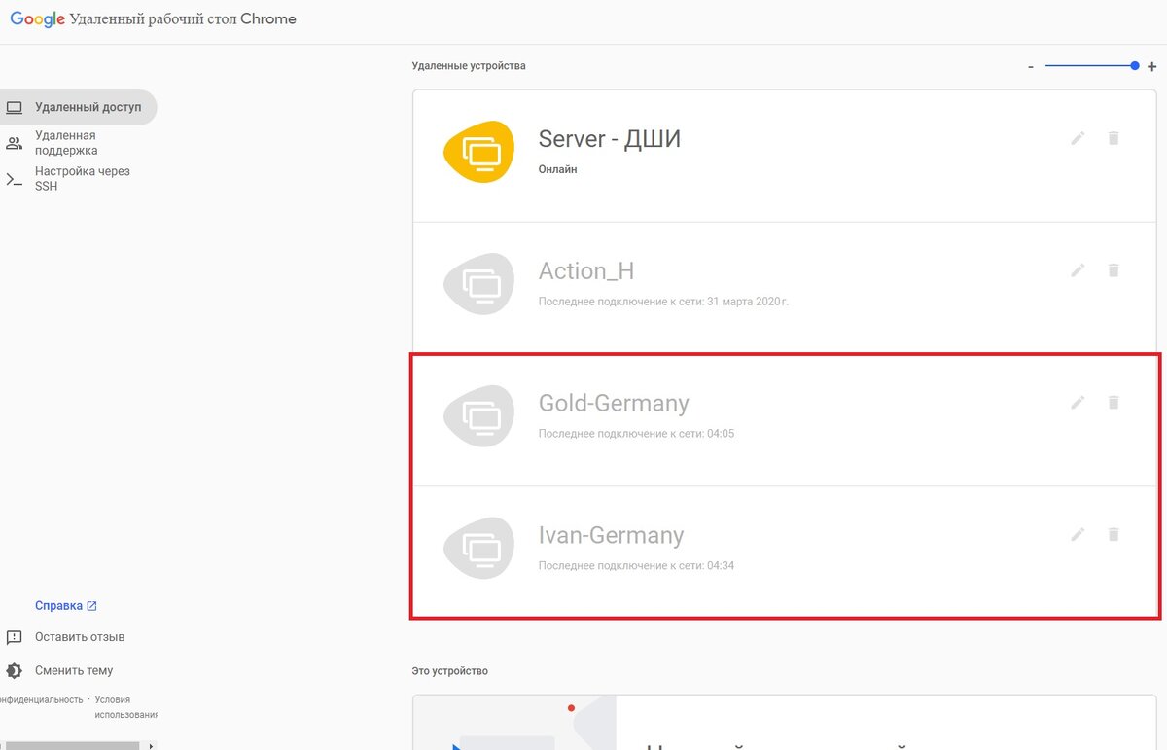The image size is (1167, 750).
Task: Select the Ivan-Germany device
Action: click(x=786, y=552)
